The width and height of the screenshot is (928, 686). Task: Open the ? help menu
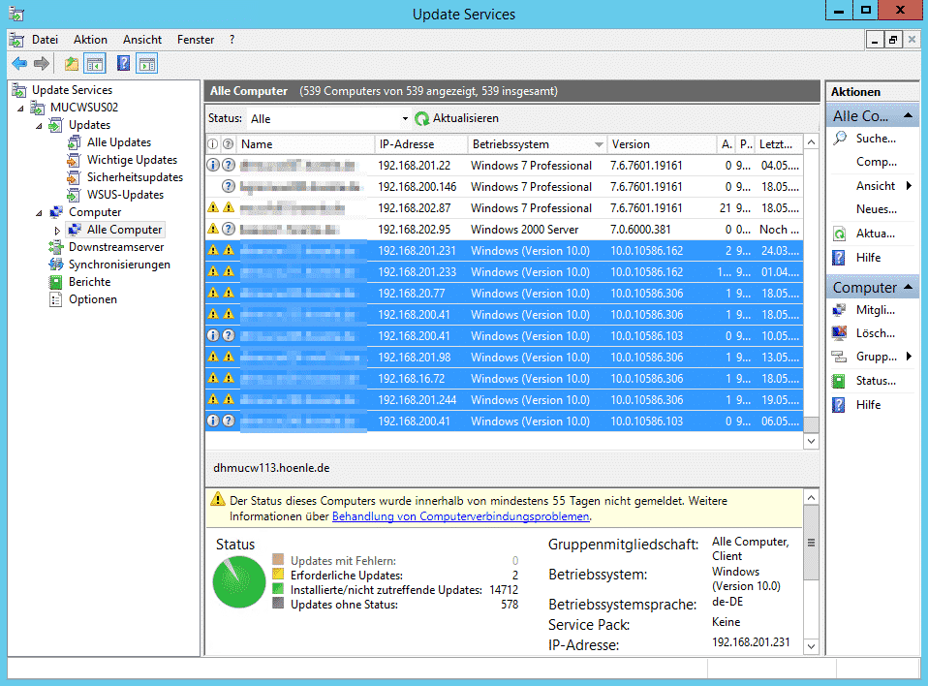(x=232, y=40)
